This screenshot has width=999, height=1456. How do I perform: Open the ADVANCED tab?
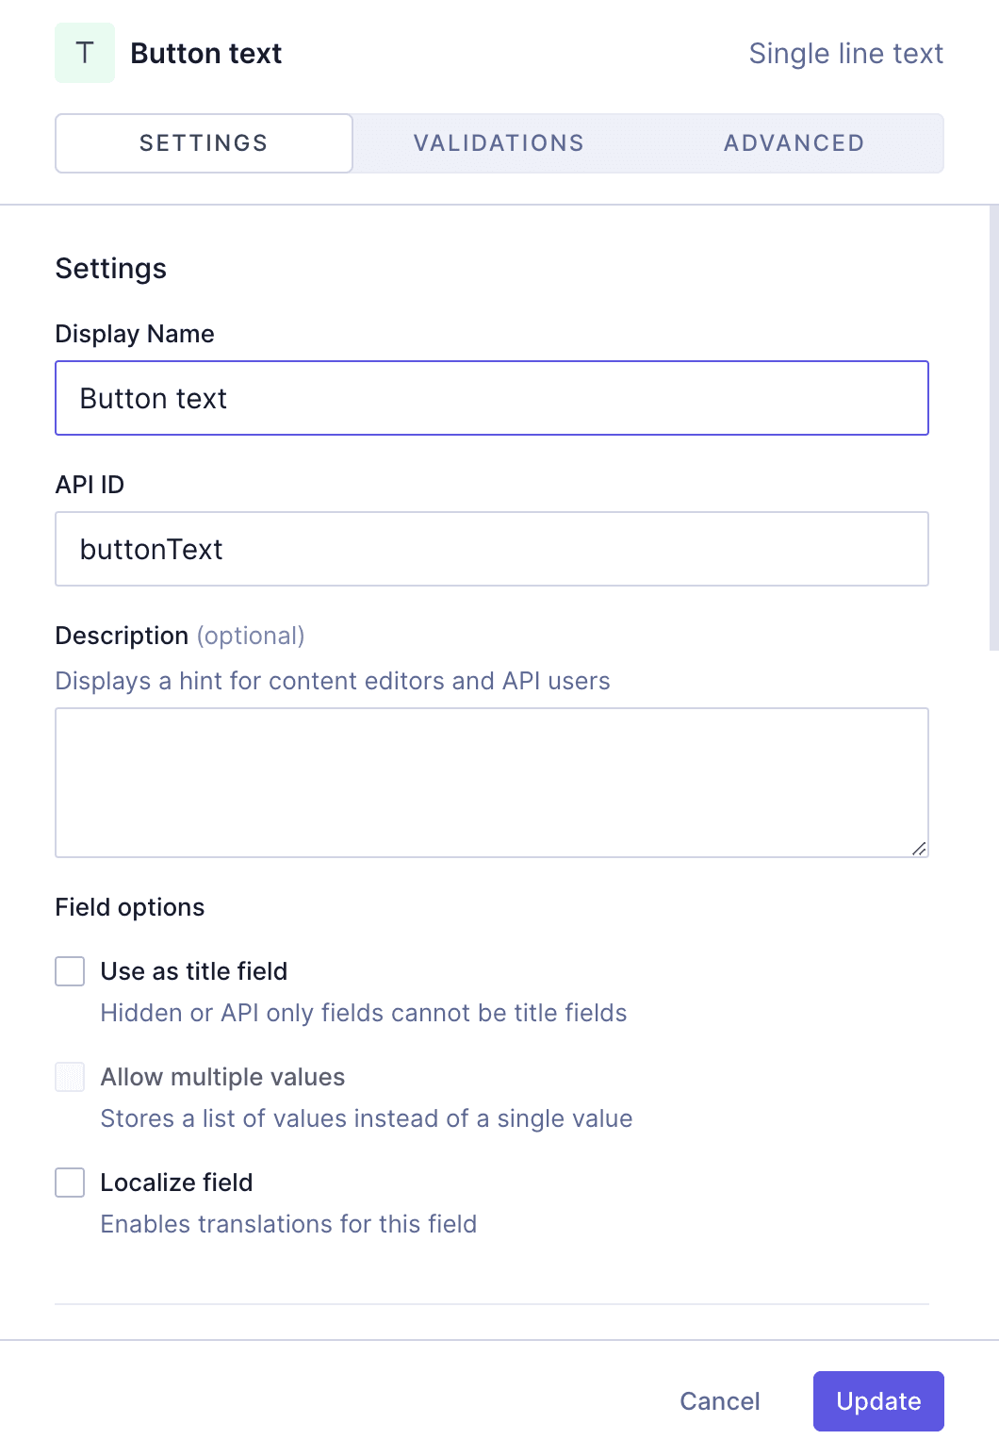794,142
